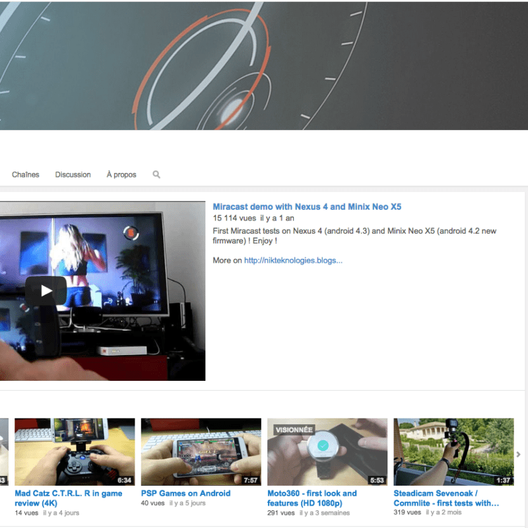Click the channel banner image

[264, 65]
